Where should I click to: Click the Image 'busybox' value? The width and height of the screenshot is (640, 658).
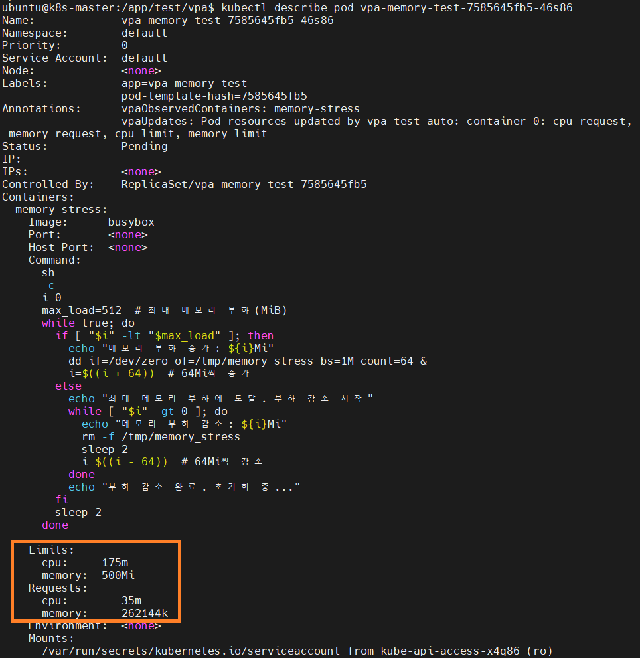[131, 222]
